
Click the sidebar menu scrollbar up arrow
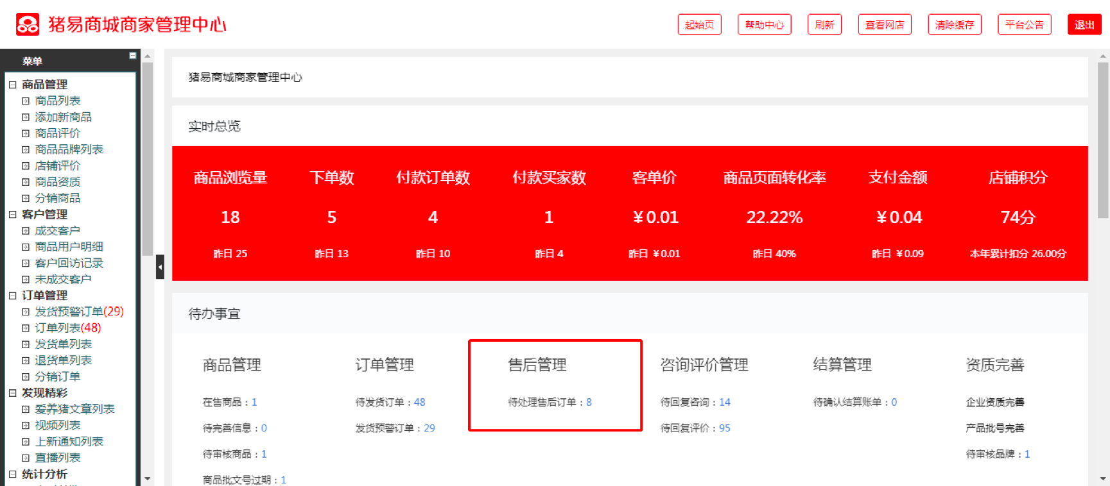tap(148, 56)
